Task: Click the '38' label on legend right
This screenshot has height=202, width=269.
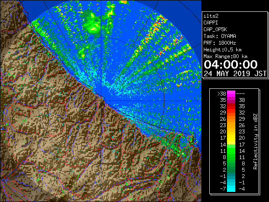Action: click(242, 100)
